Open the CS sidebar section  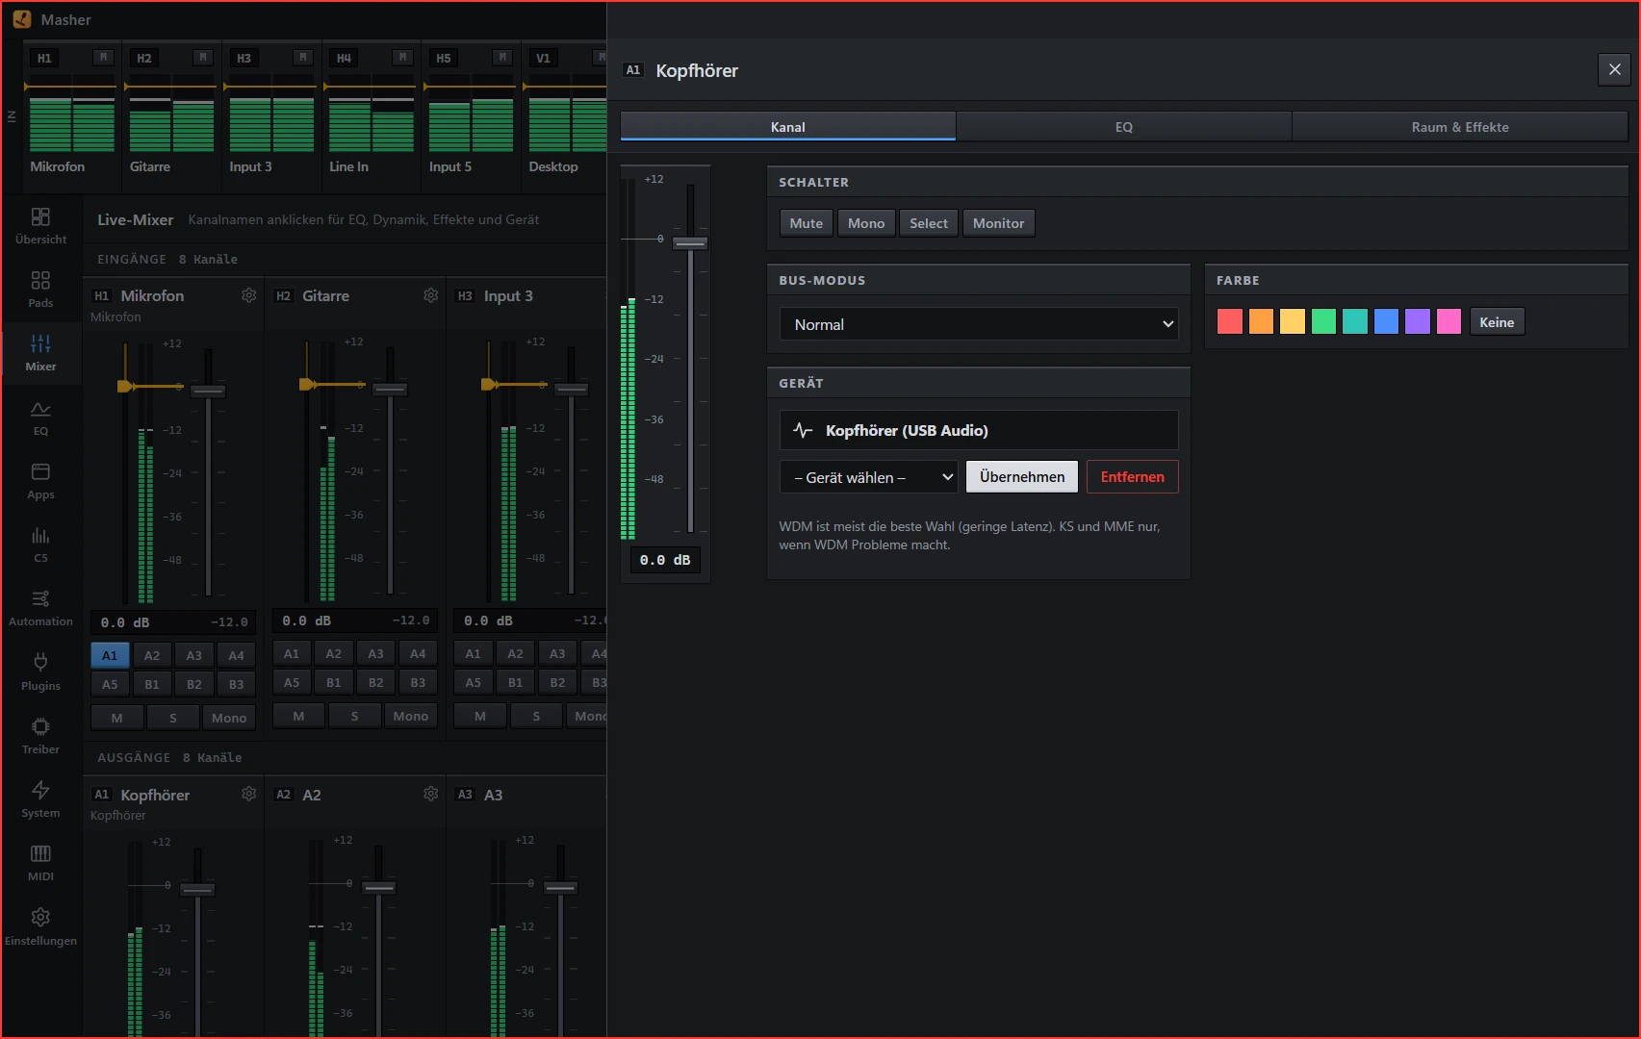click(40, 545)
